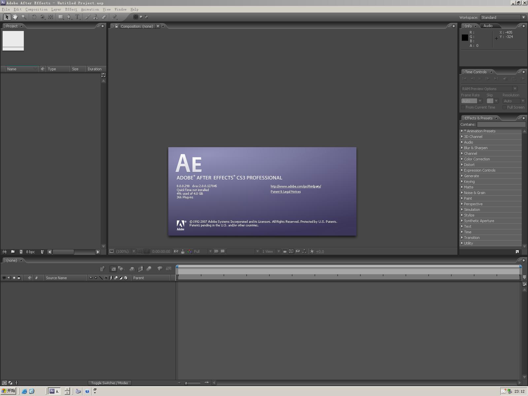Open the 1 View layout dropdown
The width and height of the screenshot is (528, 396).
coord(271,251)
